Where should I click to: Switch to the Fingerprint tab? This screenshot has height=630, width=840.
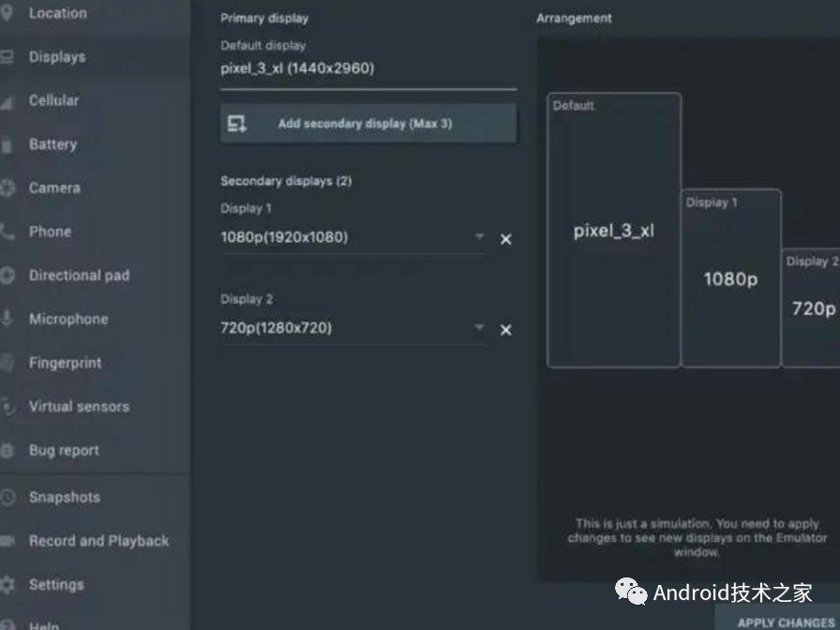click(95, 363)
